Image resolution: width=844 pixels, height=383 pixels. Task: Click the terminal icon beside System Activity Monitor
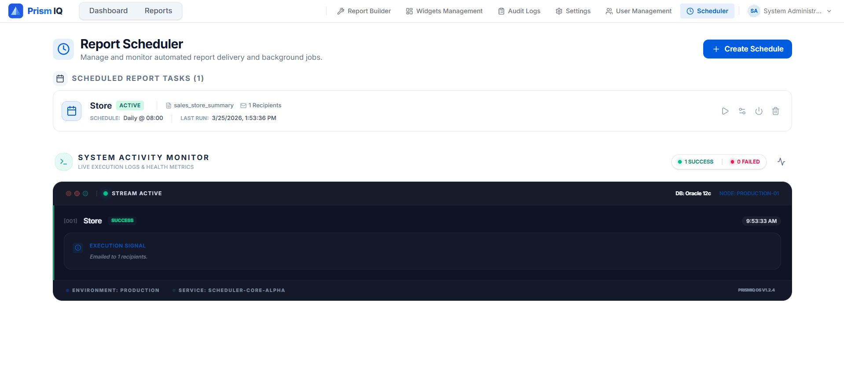tap(64, 162)
